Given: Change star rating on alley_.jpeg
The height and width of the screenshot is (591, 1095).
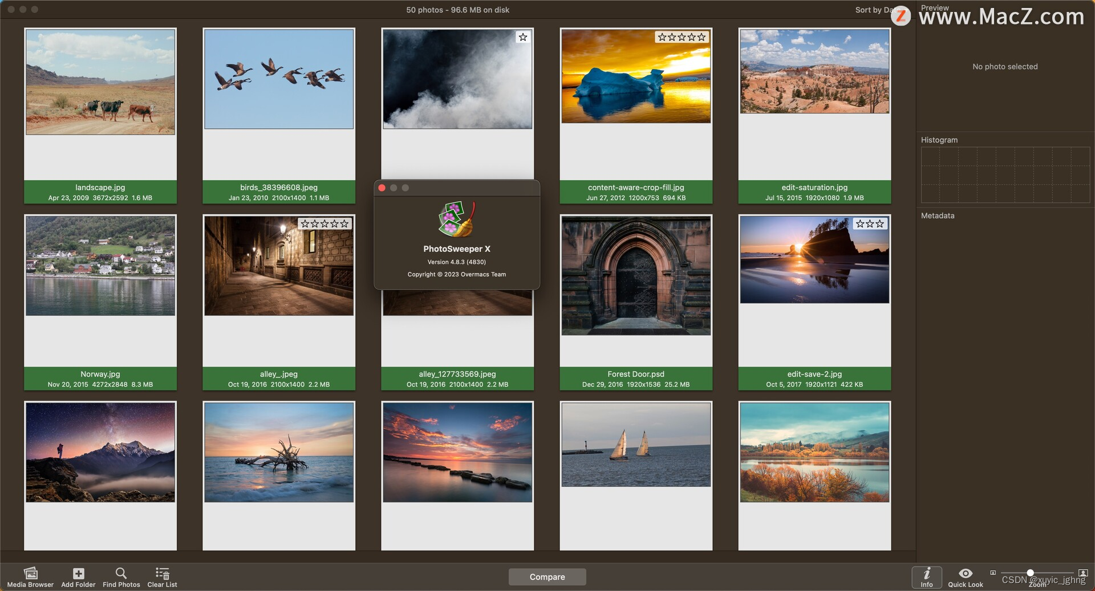Looking at the screenshot, I should pos(325,224).
